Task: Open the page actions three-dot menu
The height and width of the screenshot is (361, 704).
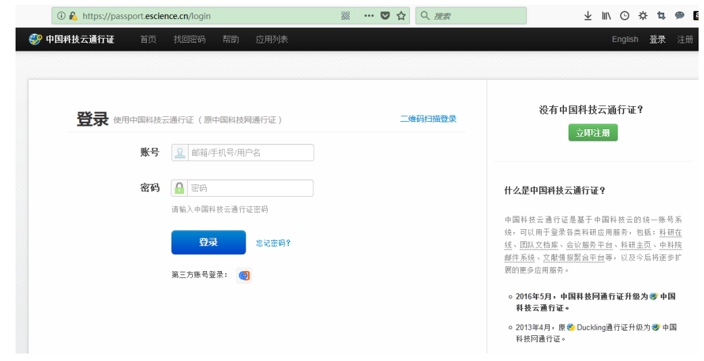Action: coord(369,16)
